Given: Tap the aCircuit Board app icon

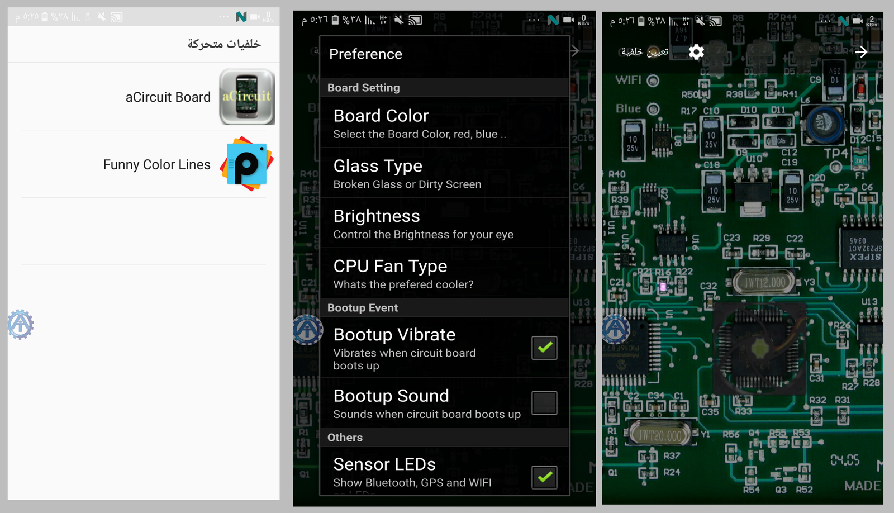Looking at the screenshot, I should (246, 97).
